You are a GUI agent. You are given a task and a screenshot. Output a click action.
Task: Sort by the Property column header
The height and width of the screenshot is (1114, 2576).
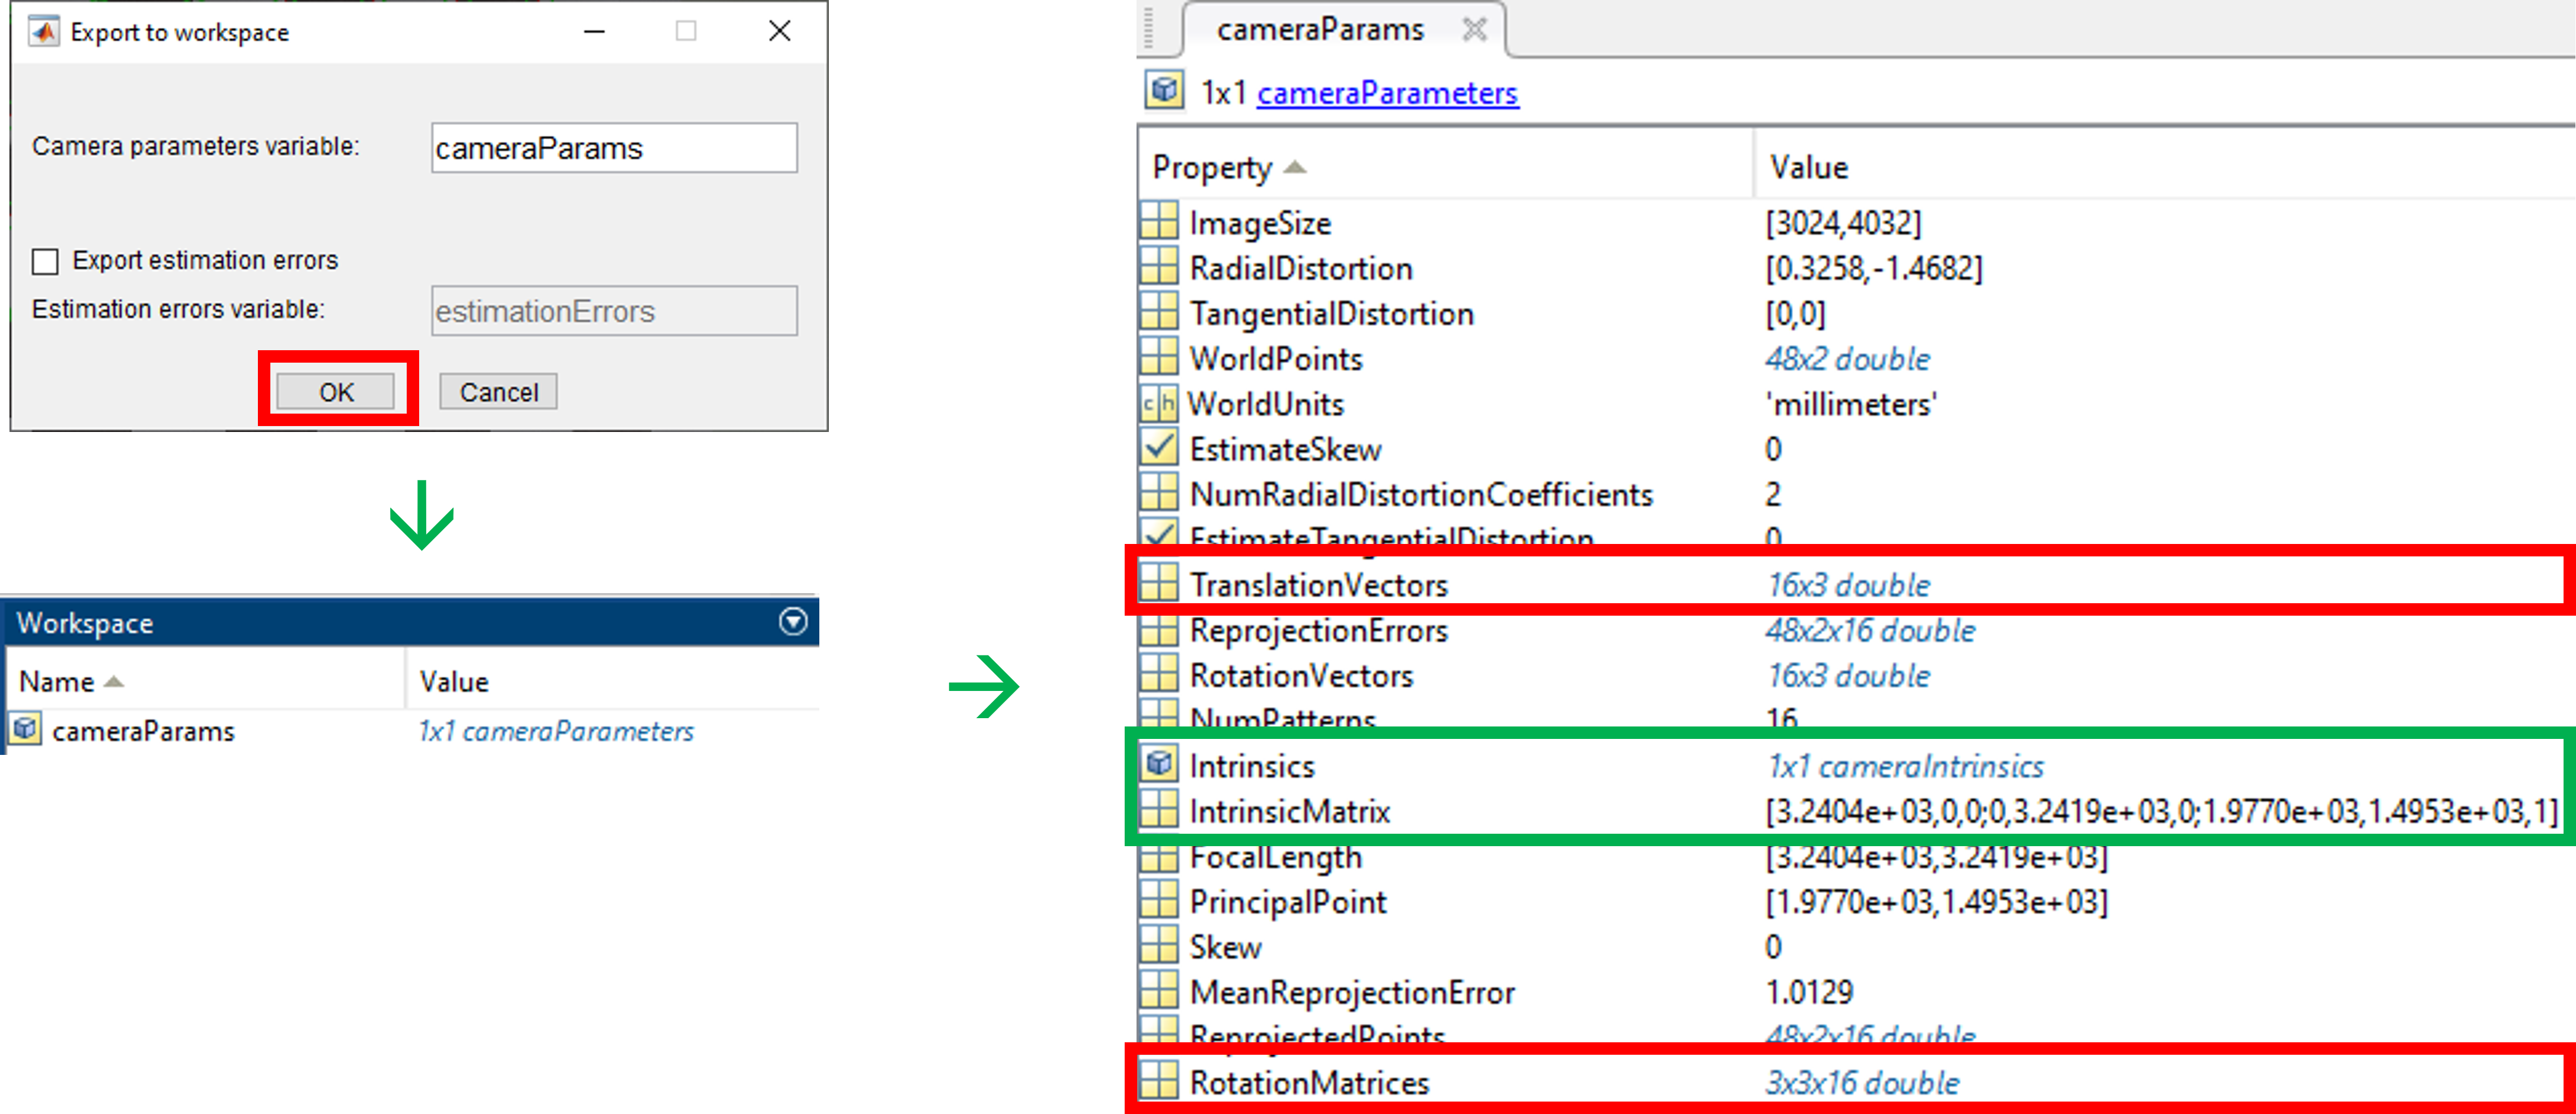[1212, 167]
